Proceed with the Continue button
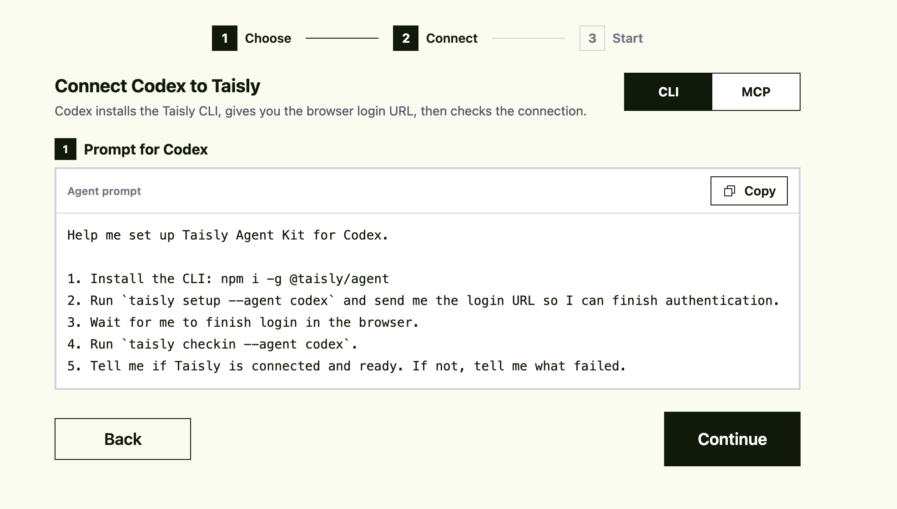 [732, 439]
